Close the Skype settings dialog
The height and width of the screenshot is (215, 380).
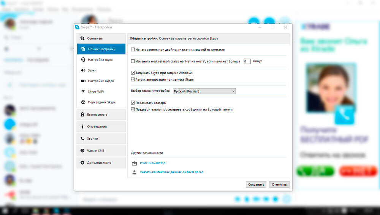285,27
